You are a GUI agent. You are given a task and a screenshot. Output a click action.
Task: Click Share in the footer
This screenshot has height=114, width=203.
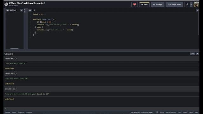[x=196, y=112]
